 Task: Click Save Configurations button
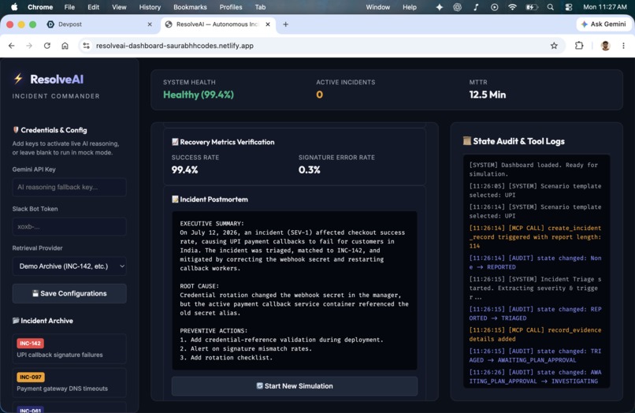pos(69,293)
